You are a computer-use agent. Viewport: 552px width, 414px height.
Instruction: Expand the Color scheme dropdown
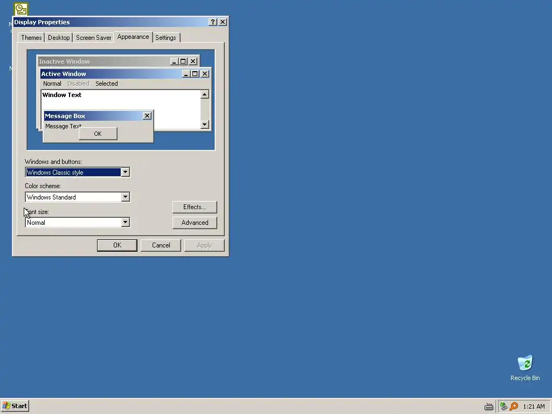tap(125, 197)
